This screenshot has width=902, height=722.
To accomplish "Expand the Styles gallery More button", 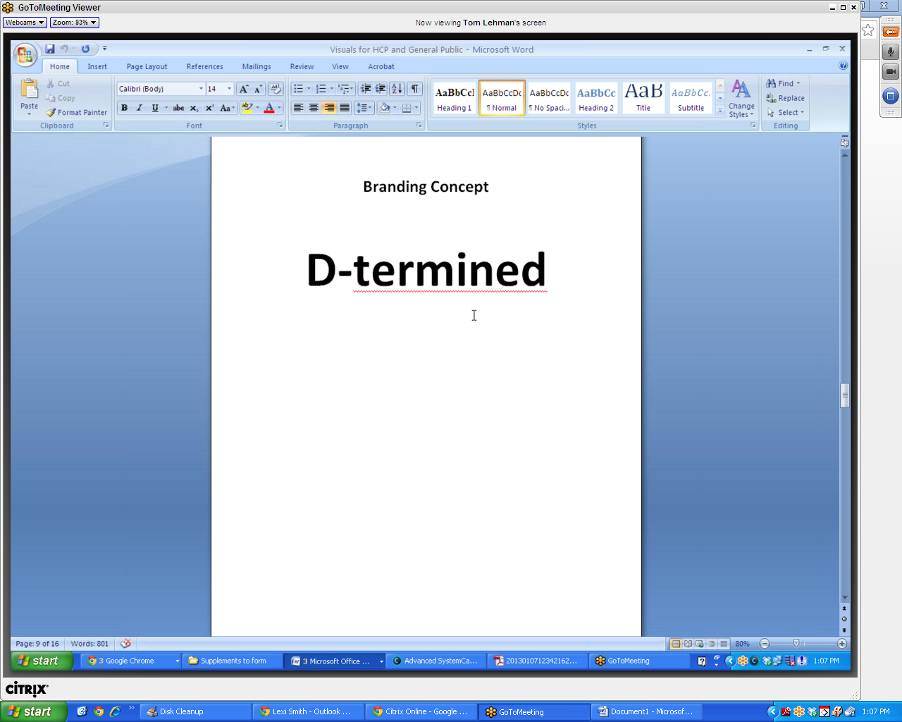I will [x=720, y=110].
